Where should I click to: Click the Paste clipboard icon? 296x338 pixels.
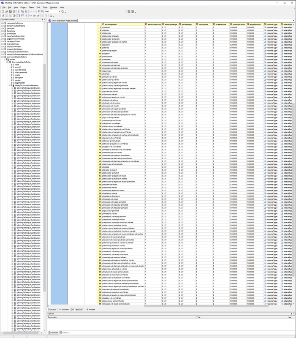coord(26,11)
